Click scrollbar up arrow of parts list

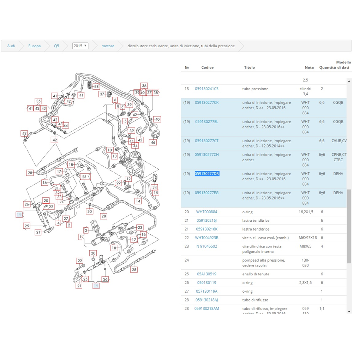(349, 81)
